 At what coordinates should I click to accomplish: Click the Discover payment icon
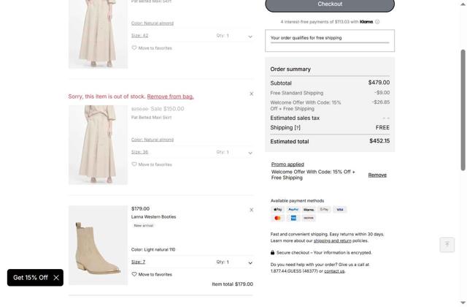click(309, 219)
